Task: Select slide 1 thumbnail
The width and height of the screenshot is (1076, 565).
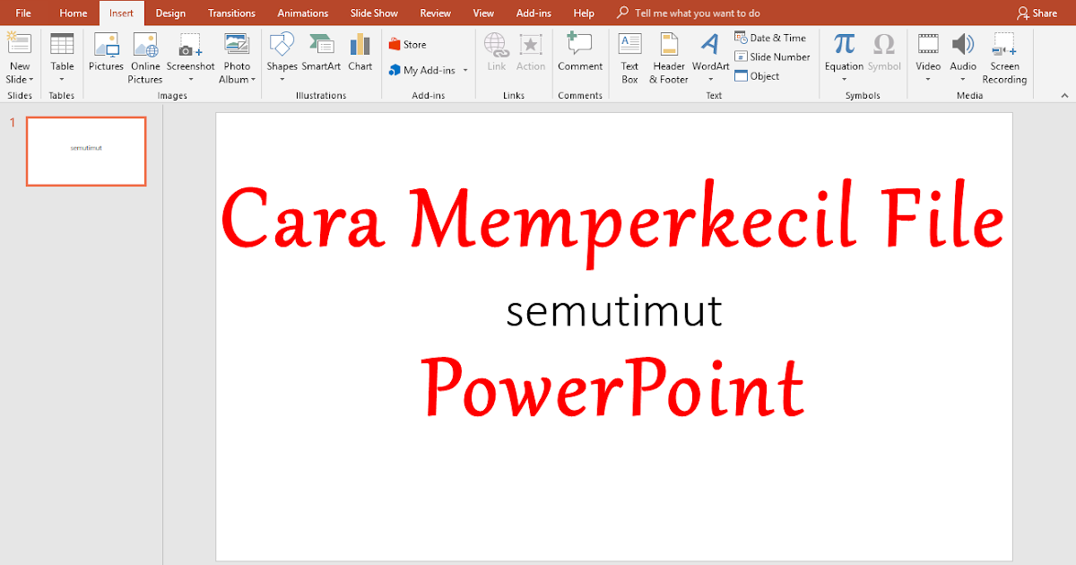Action: [86, 151]
